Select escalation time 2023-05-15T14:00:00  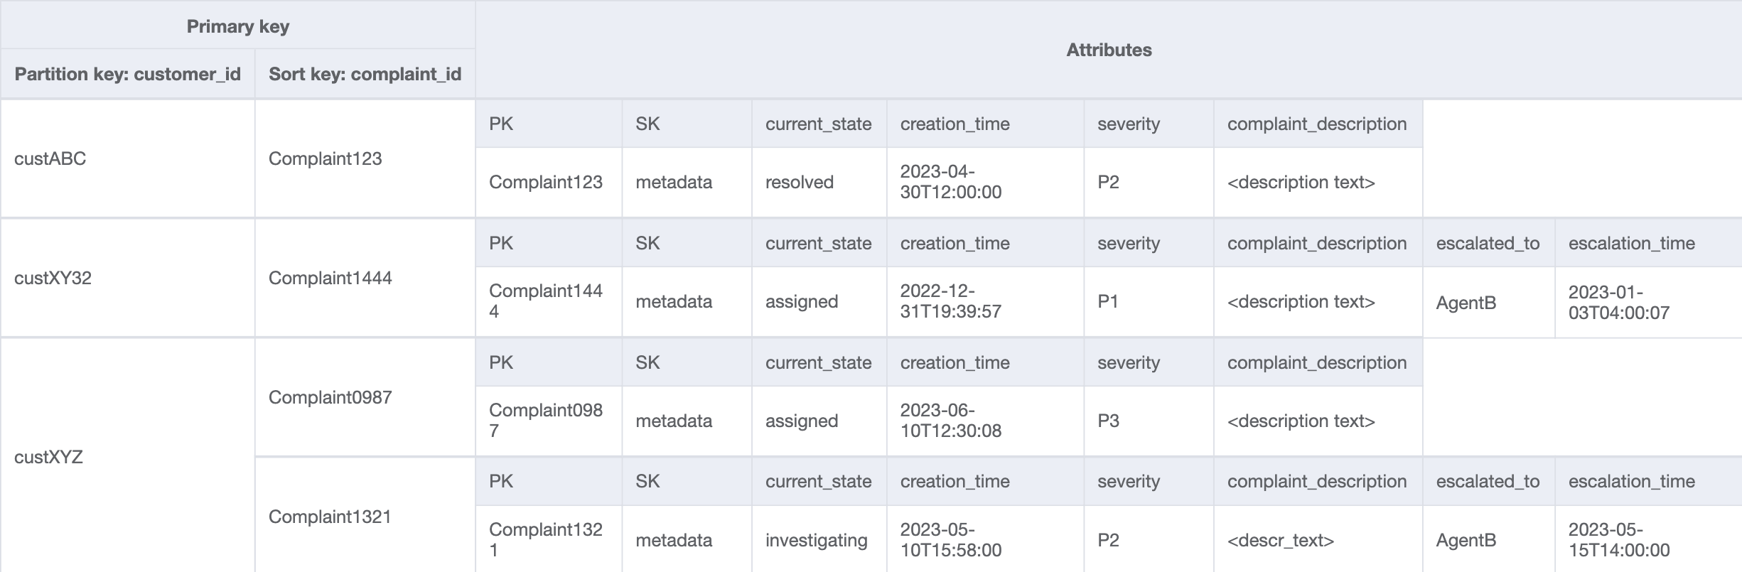1618,540
